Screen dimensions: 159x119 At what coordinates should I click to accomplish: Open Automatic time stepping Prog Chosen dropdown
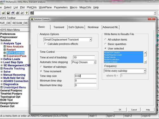(95, 62)
